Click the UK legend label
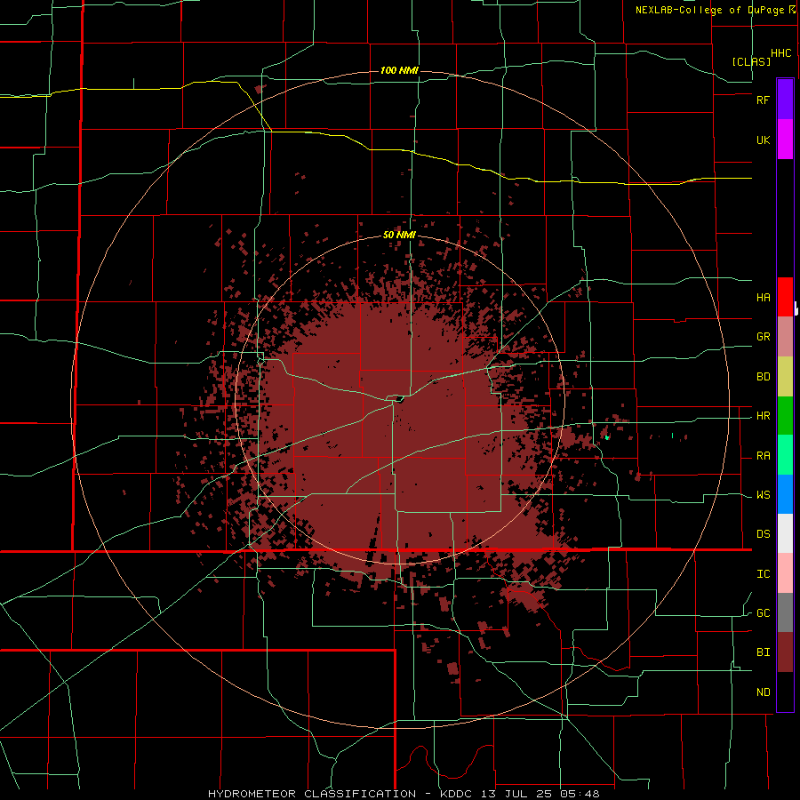800x800 pixels. click(763, 140)
